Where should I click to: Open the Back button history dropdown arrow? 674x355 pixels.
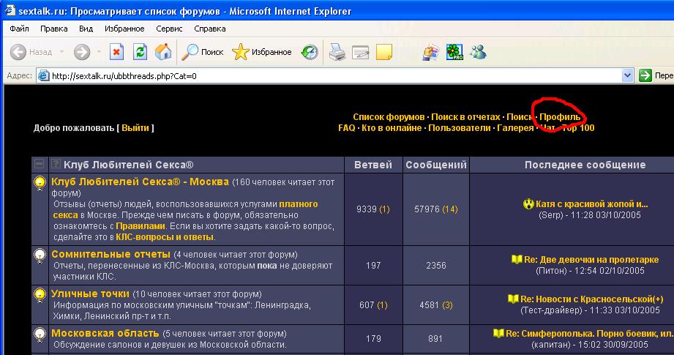(x=61, y=52)
